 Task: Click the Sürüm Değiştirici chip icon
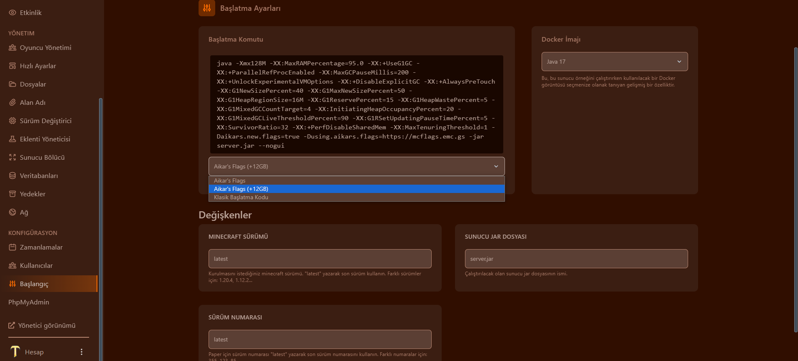pos(12,121)
